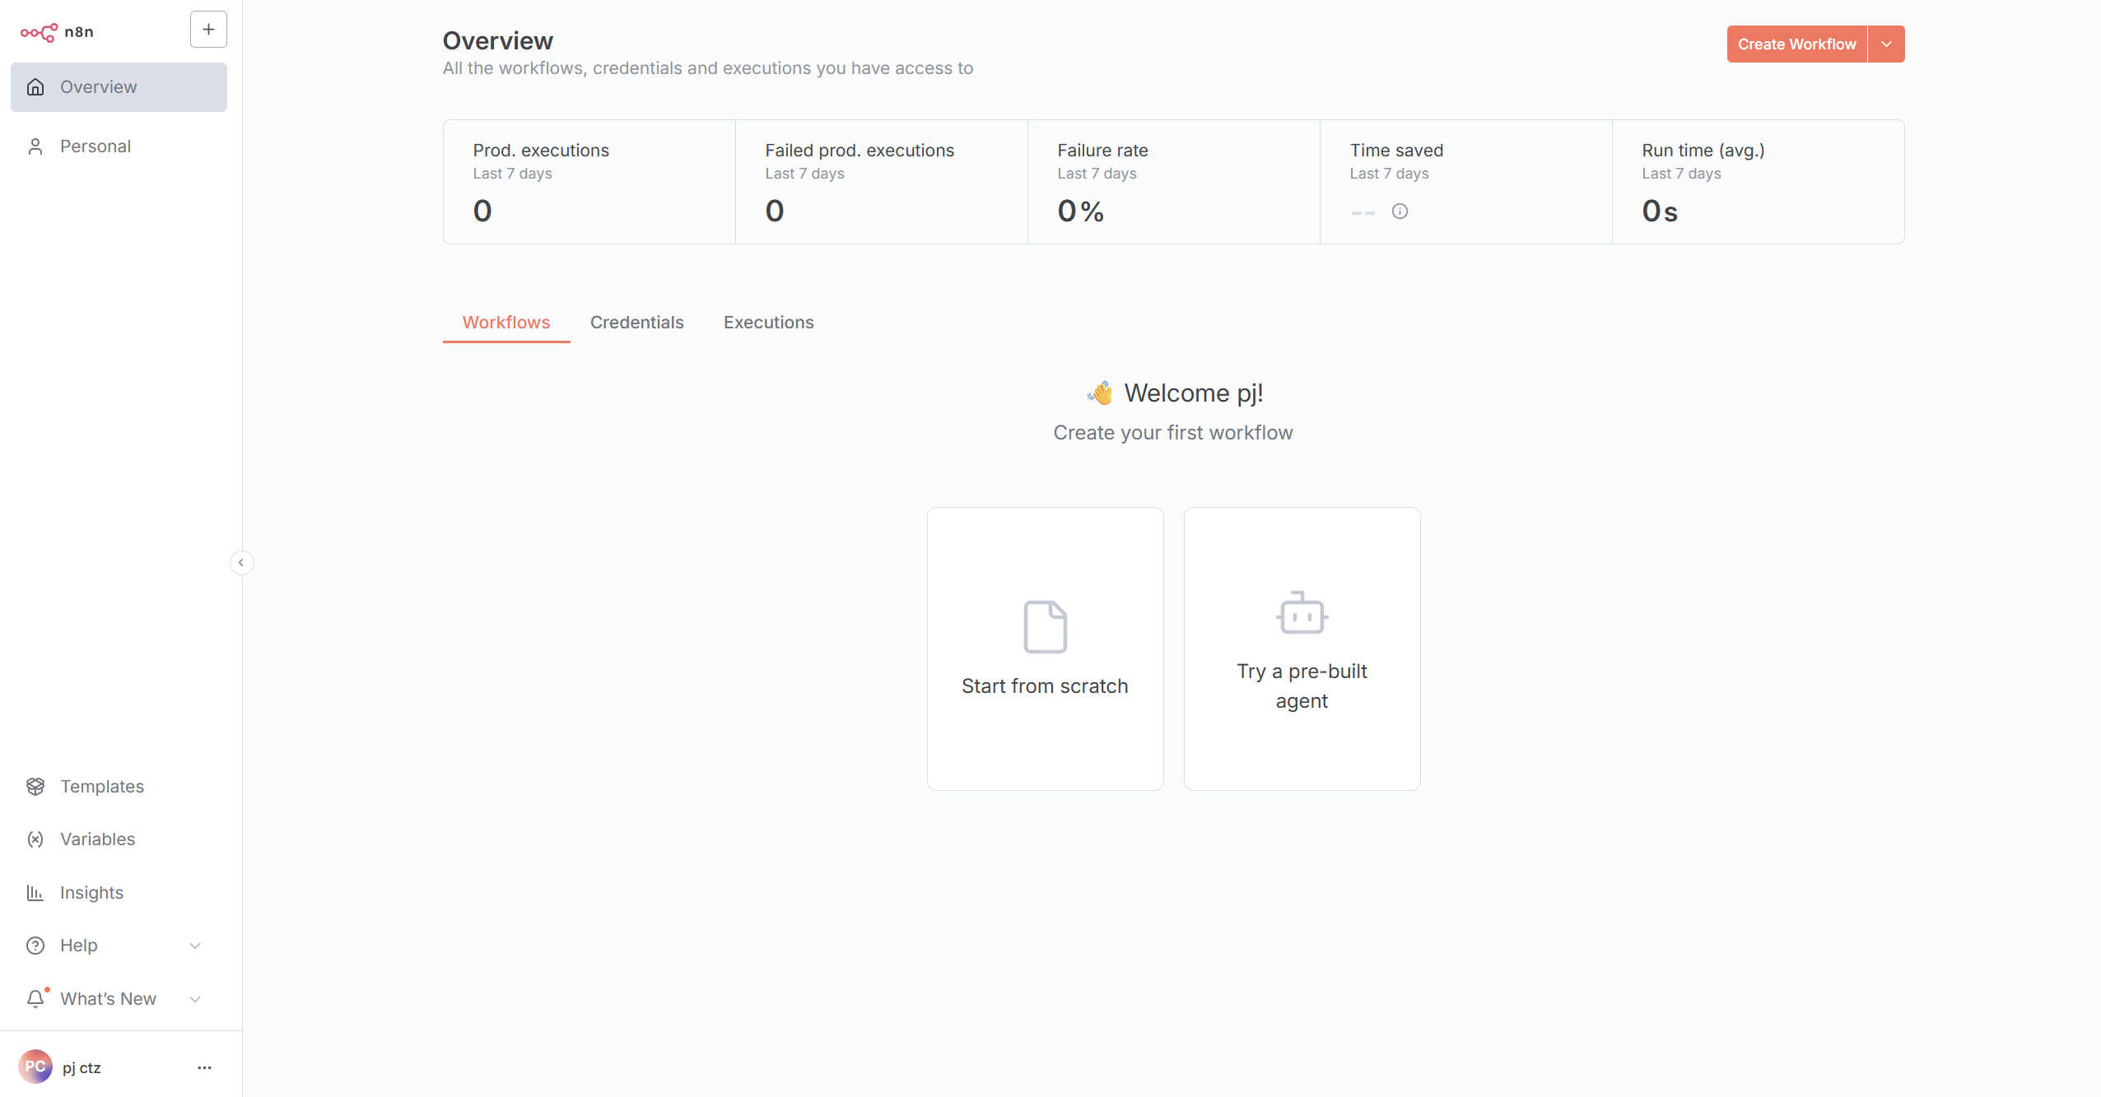
Task: Click the PC user avatar
Action: click(35, 1067)
